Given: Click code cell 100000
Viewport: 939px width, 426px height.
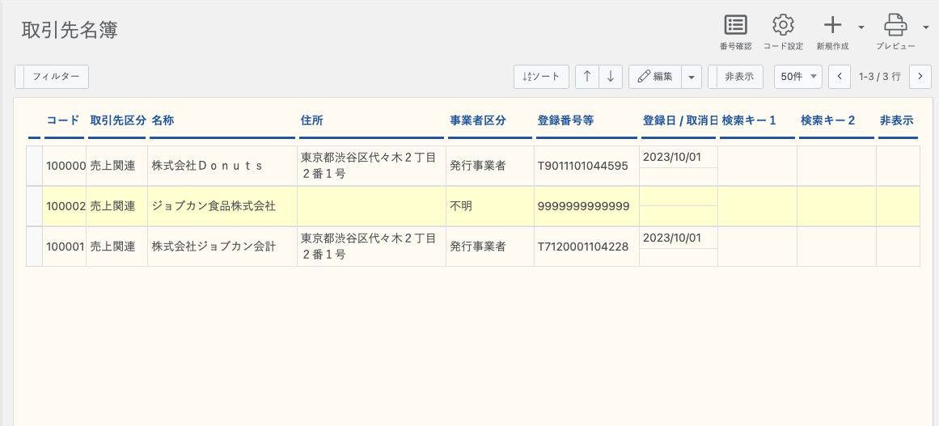Looking at the screenshot, I should pyautogui.click(x=65, y=166).
